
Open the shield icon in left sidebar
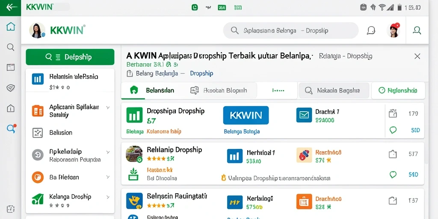[x=11, y=88]
